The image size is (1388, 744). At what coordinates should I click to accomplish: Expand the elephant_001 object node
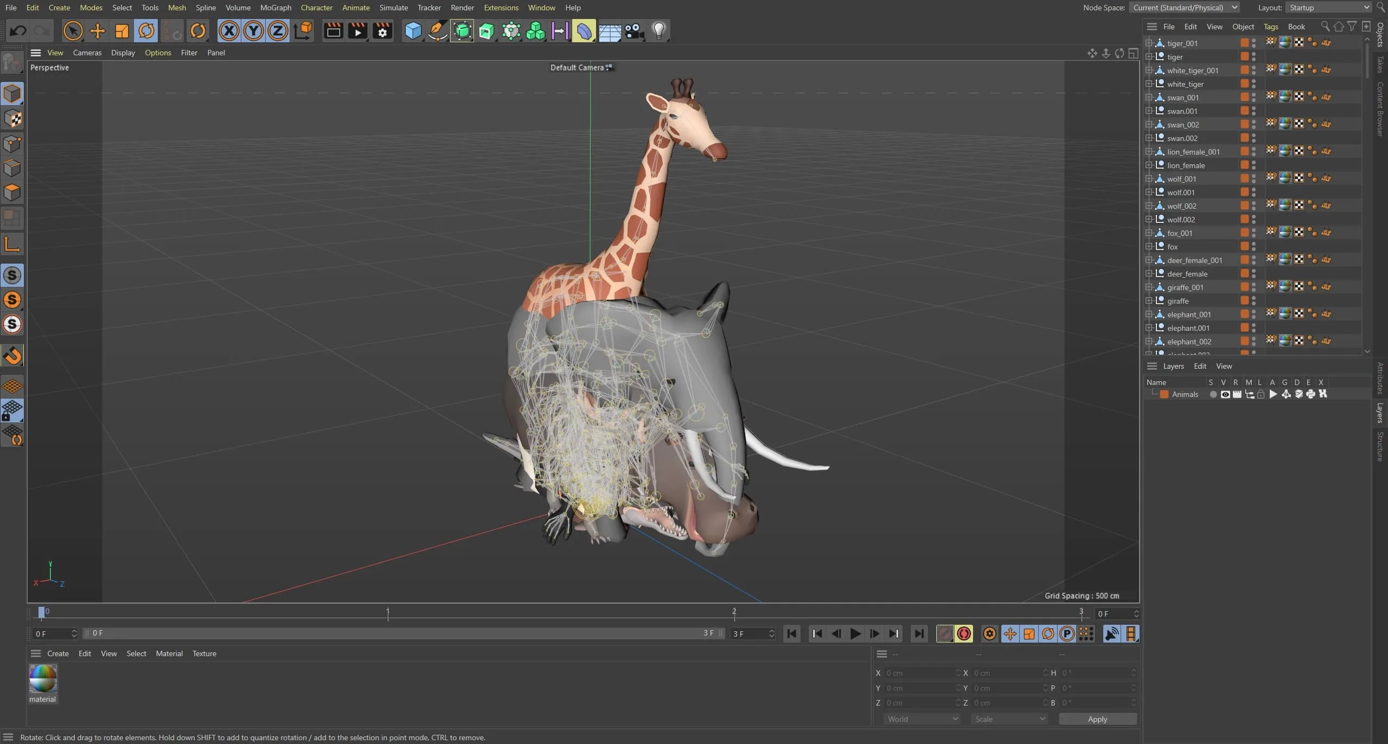(x=1149, y=314)
